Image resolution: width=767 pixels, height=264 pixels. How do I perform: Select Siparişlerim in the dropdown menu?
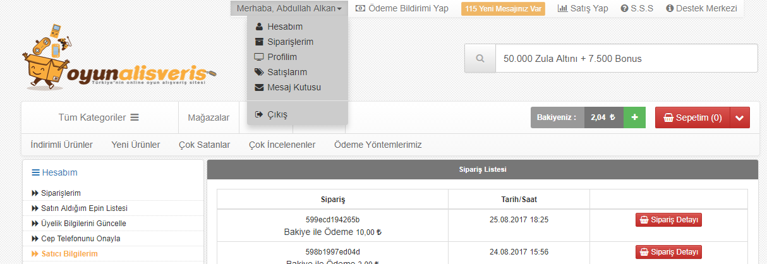(x=284, y=42)
